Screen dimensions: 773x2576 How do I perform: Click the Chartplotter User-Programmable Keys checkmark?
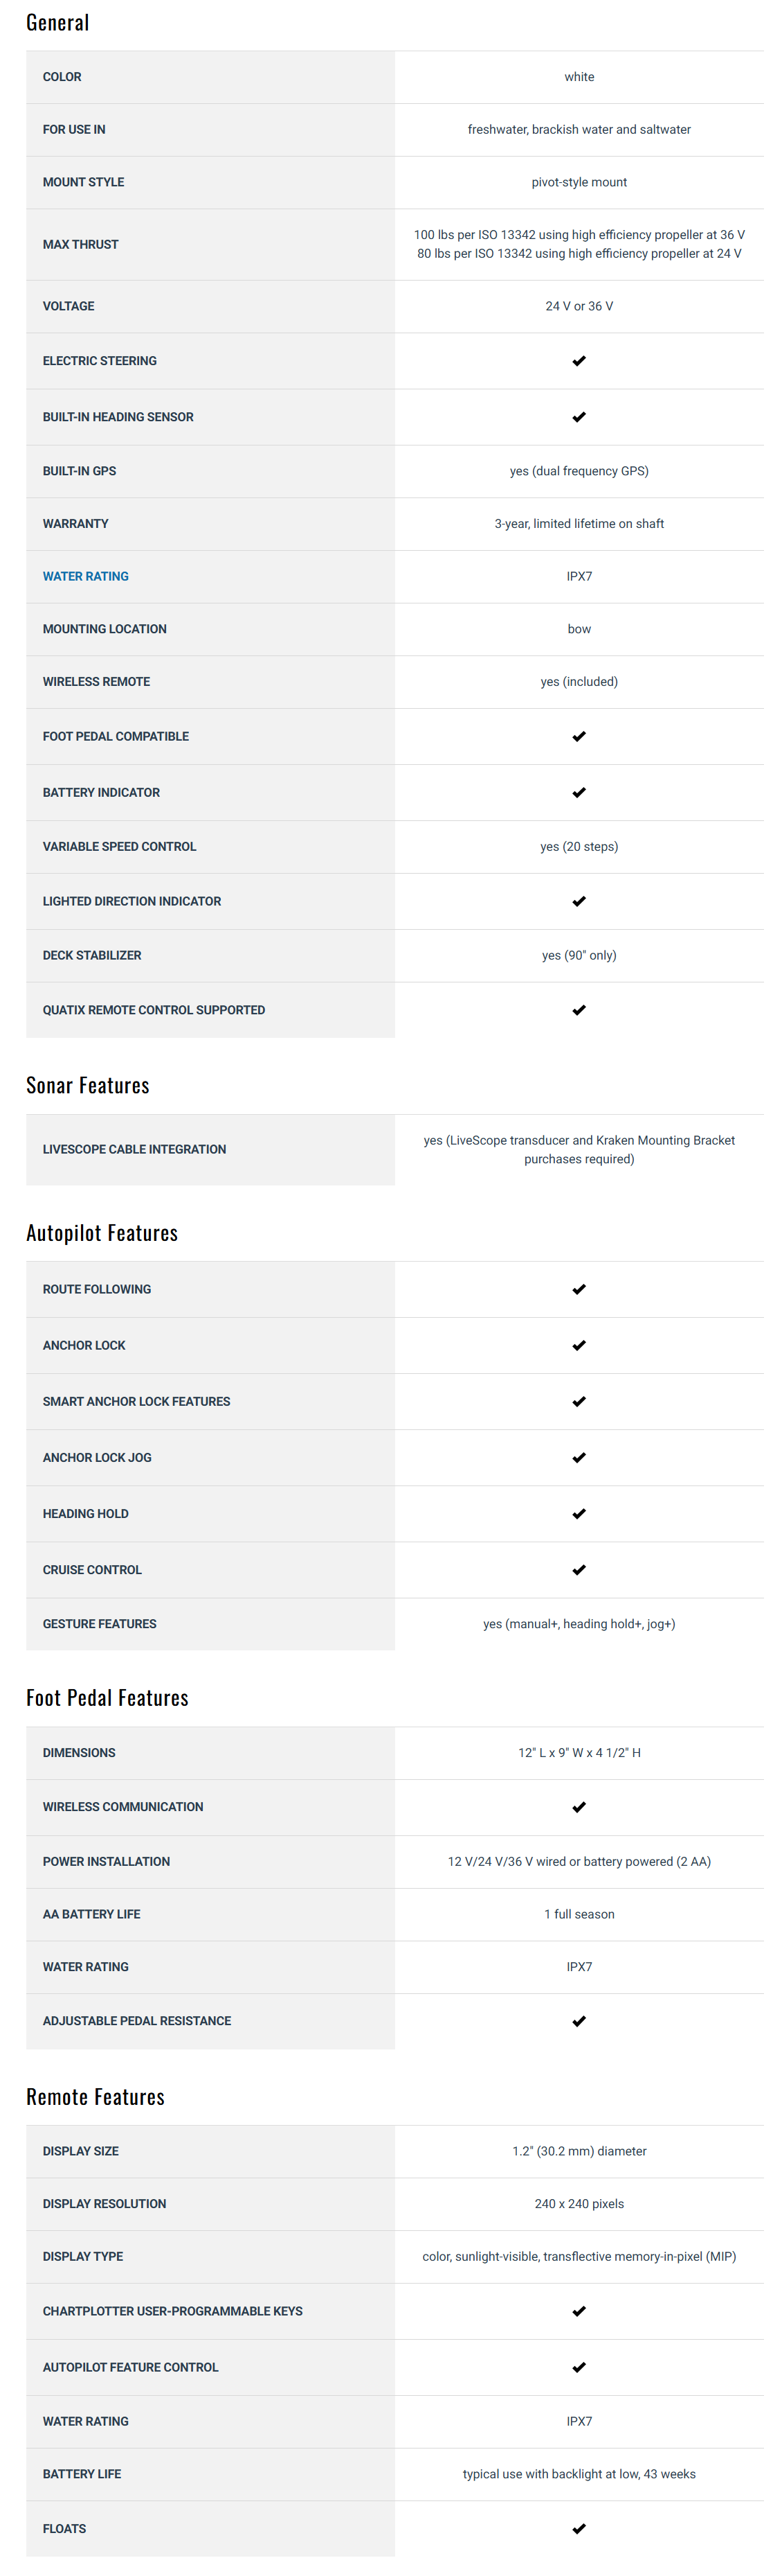point(579,2311)
